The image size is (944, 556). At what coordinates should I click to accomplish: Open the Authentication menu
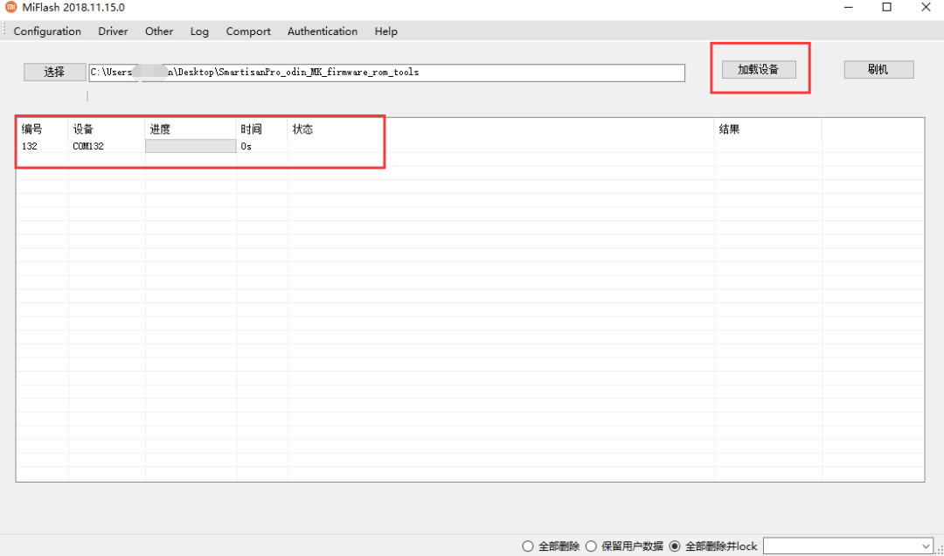pyautogui.click(x=322, y=31)
